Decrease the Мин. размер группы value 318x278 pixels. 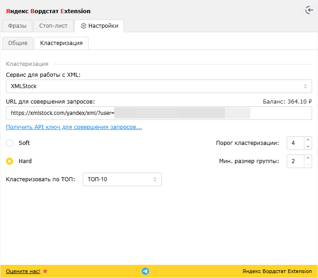tap(308, 164)
